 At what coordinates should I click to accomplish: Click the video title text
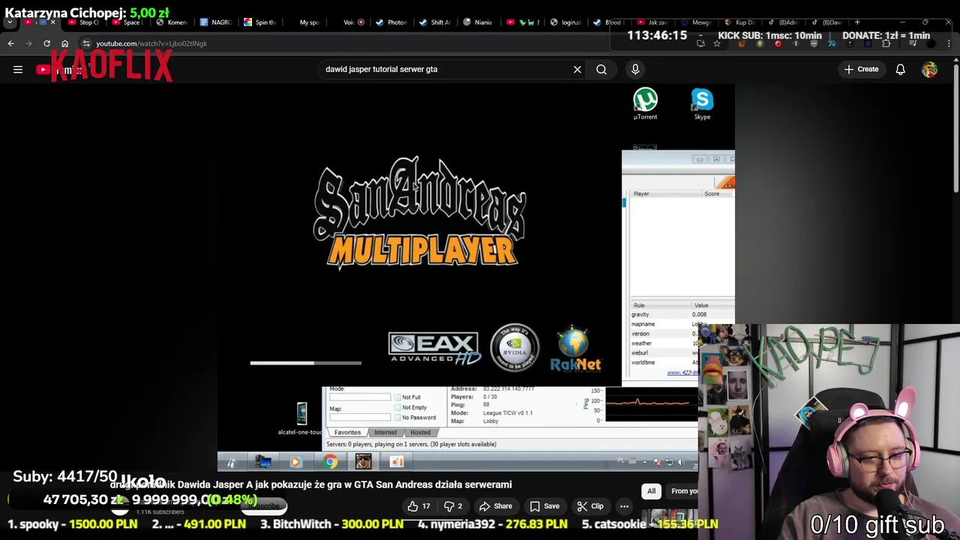tap(310, 484)
